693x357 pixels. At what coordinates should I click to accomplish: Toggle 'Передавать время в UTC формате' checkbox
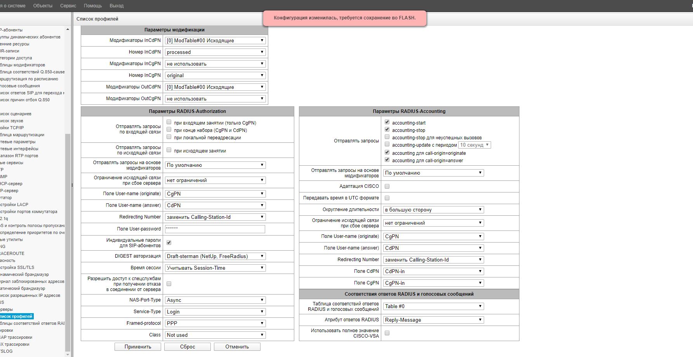point(387,198)
